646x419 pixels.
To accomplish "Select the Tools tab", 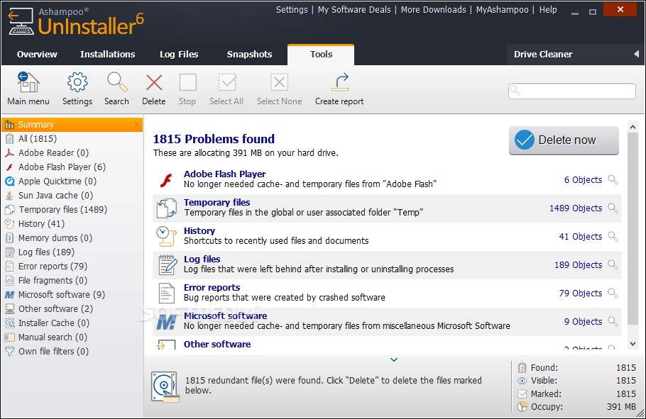I will click(321, 55).
